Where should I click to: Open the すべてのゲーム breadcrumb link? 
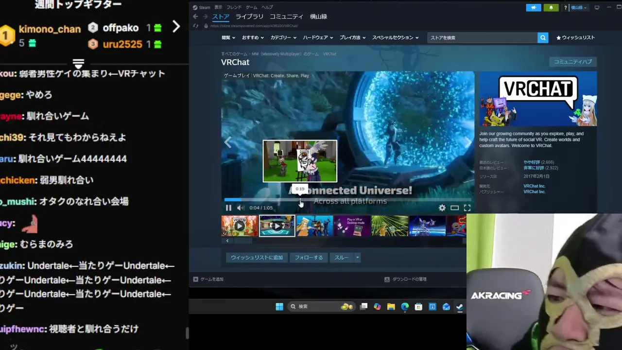tap(234, 54)
